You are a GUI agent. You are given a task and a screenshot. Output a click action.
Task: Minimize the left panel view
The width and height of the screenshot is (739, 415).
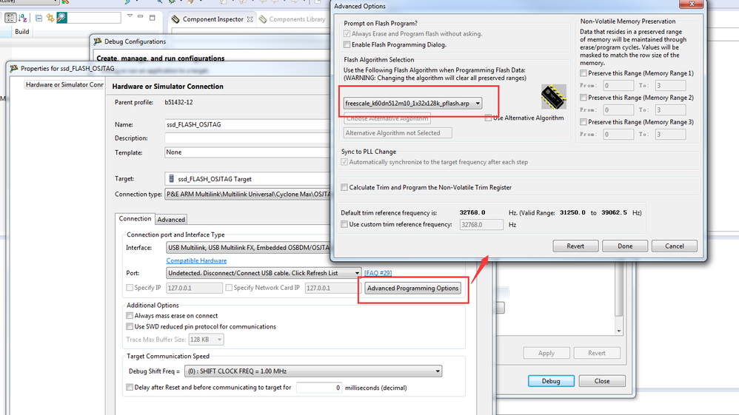click(141, 16)
